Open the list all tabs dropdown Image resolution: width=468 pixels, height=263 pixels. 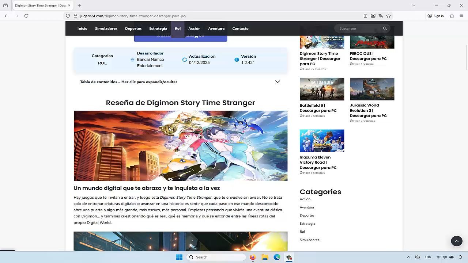click(x=414, y=5)
